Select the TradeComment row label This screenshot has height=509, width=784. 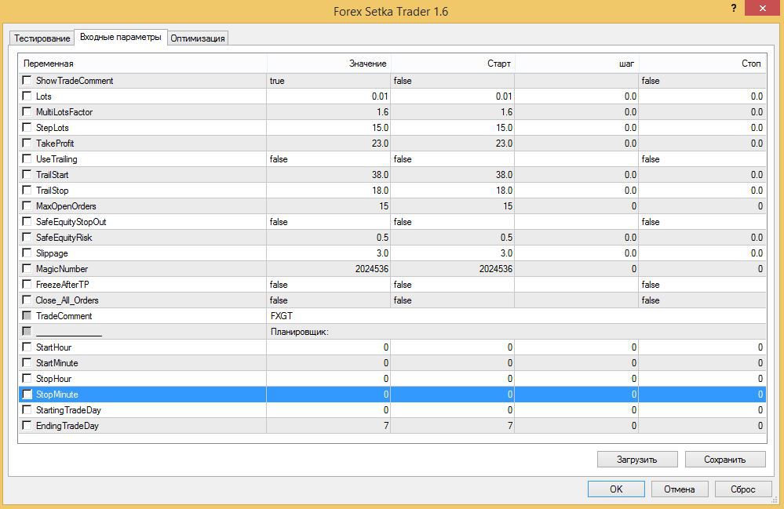coord(64,316)
